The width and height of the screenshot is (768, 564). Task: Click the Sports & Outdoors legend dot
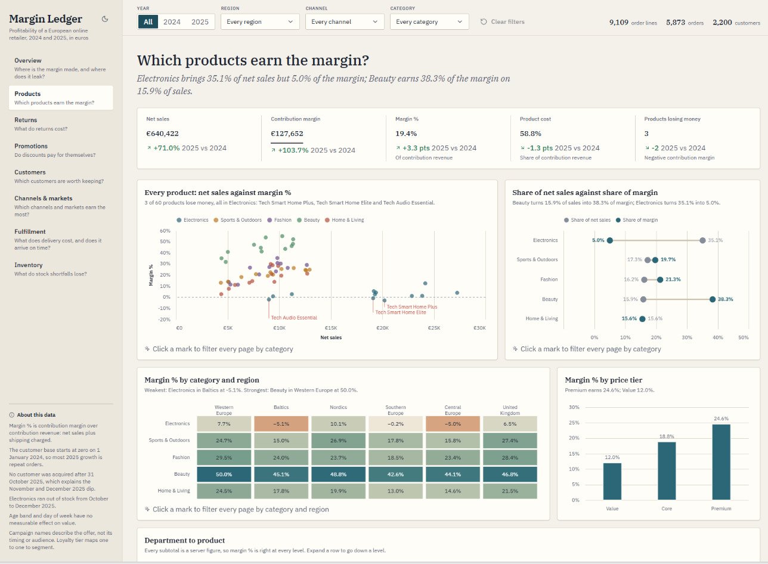(x=216, y=220)
